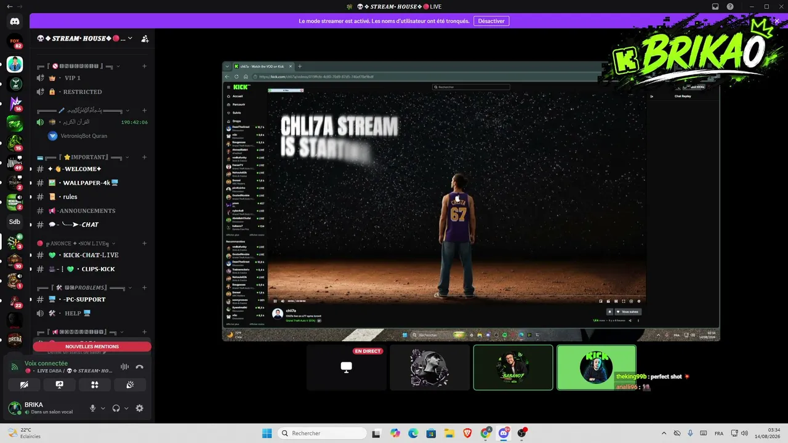Open Discord user settings gear
The width and height of the screenshot is (788, 443).
140,408
